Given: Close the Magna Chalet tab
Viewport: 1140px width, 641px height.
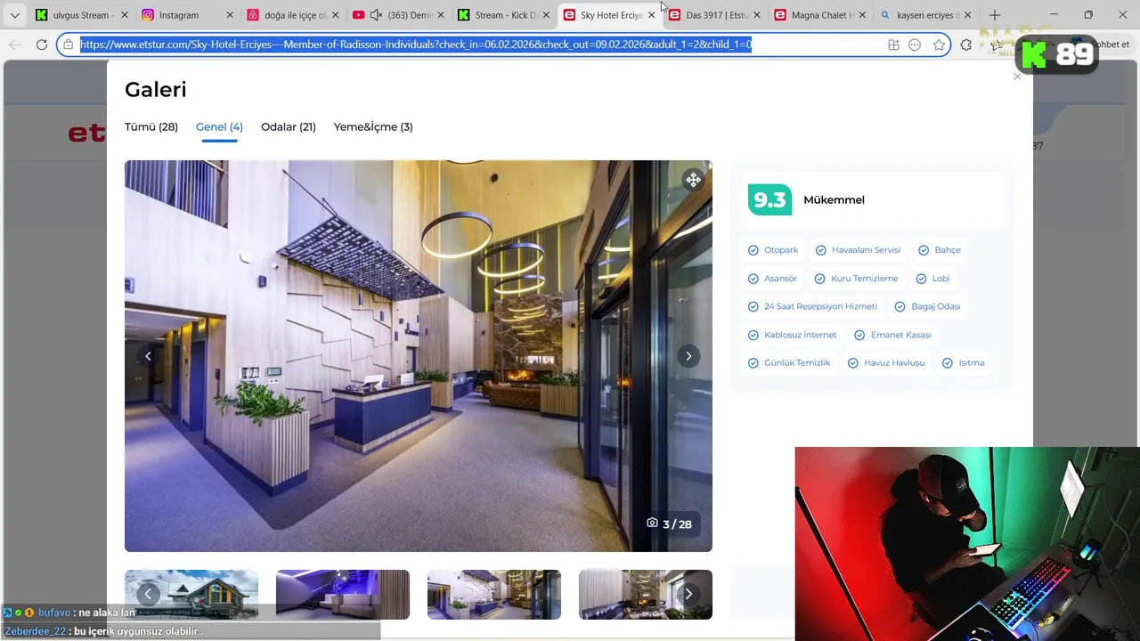Looking at the screenshot, I should (x=862, y=15).
